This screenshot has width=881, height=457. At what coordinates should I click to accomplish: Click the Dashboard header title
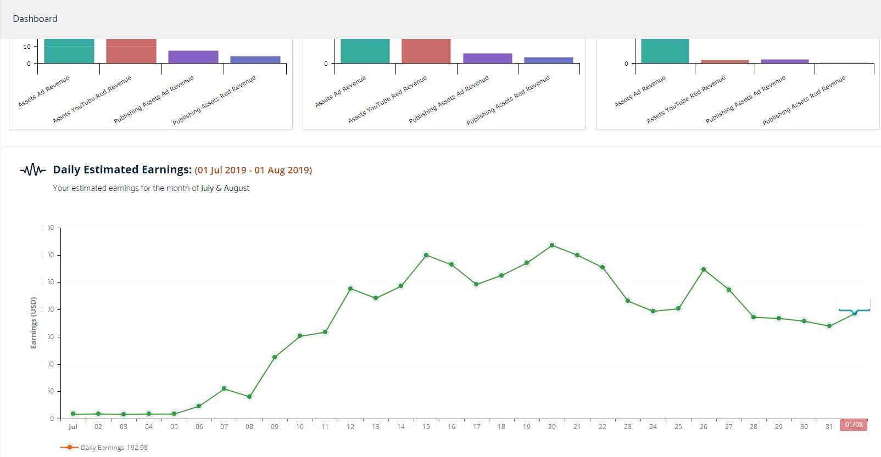coord(35,19)
